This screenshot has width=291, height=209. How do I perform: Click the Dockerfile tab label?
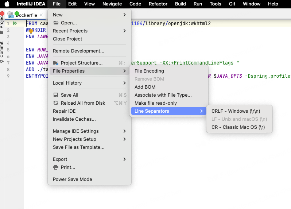tap(27, 15)
